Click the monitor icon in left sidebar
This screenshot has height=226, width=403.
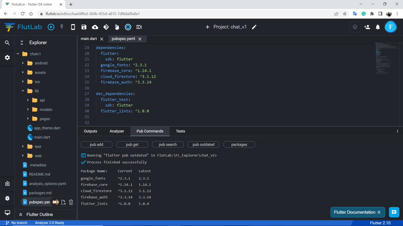click(x=7, y=213)
